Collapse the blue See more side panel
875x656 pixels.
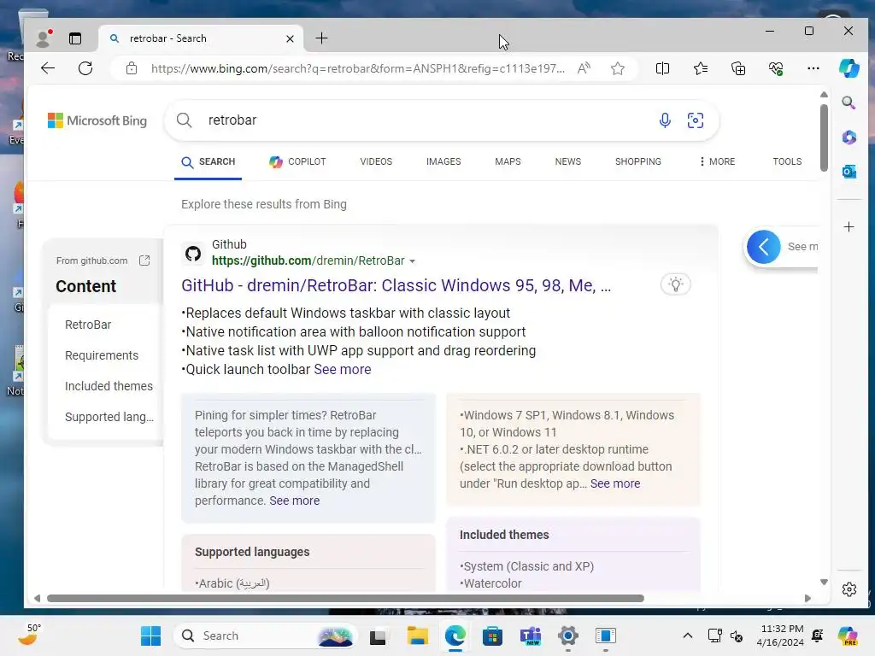coord(763,247)
